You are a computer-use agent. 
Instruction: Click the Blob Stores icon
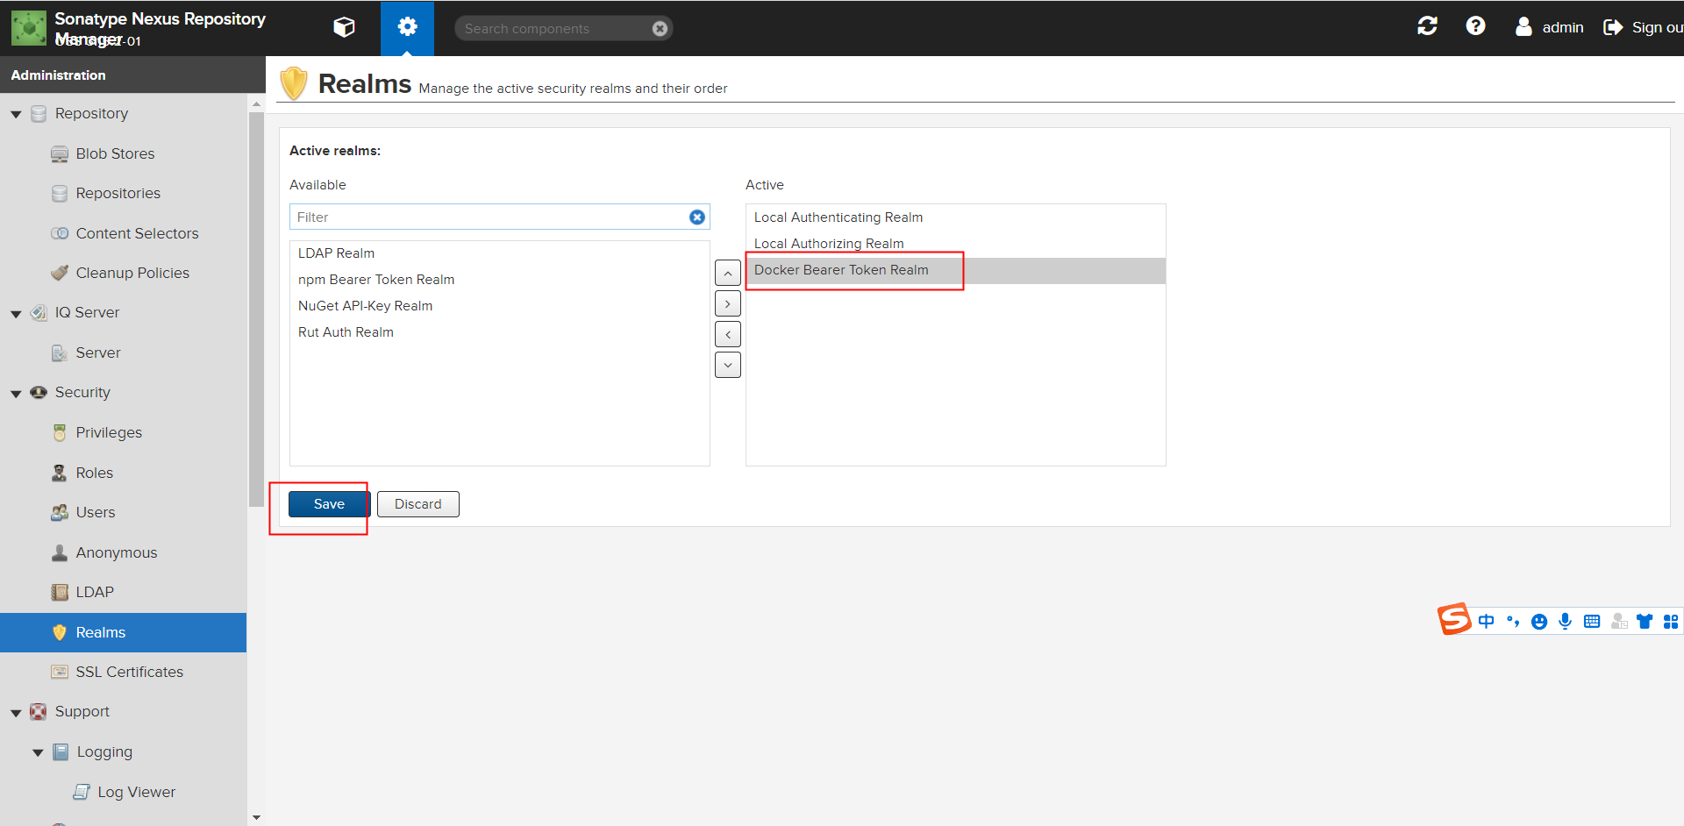coord(60,154)
